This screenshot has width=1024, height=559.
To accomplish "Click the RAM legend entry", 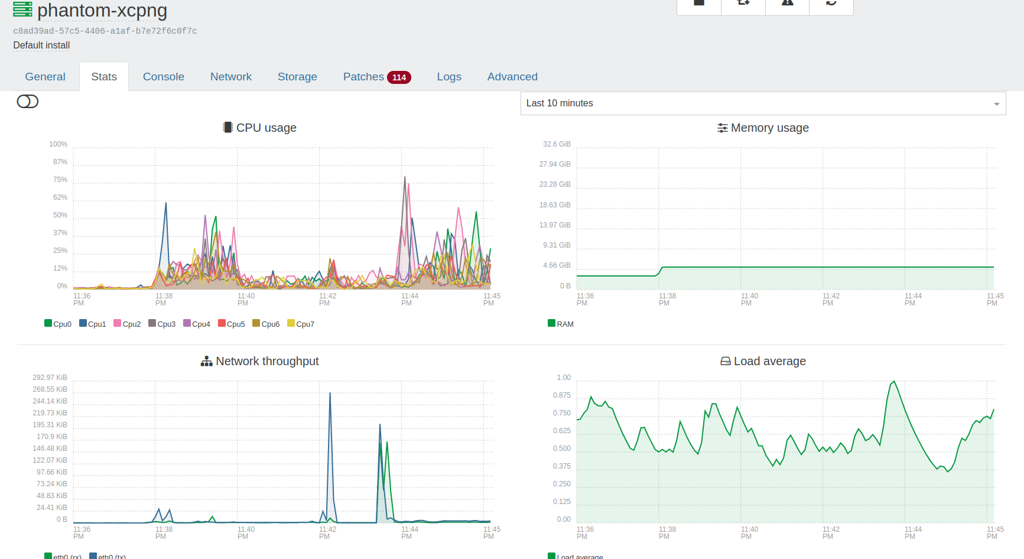I will (x=561, y=324).
